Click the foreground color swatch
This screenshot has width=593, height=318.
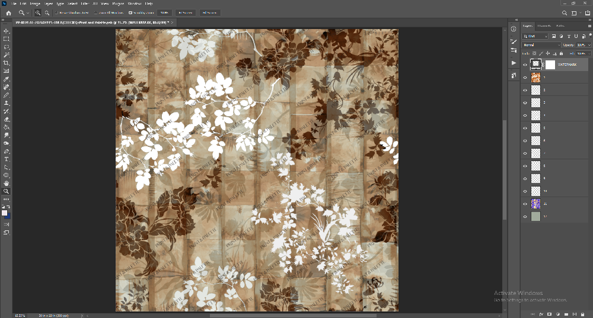[5, 213]
